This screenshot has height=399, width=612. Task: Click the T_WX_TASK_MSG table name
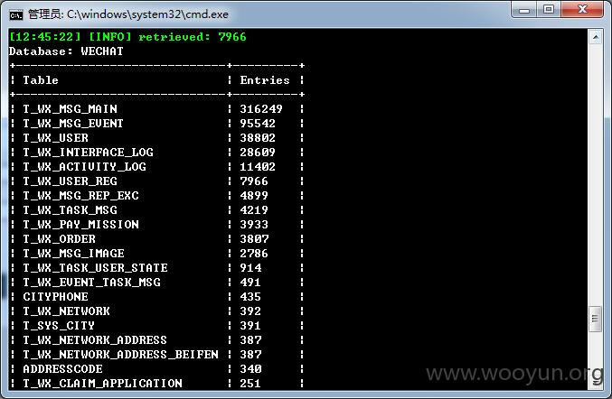coord(70,210)
